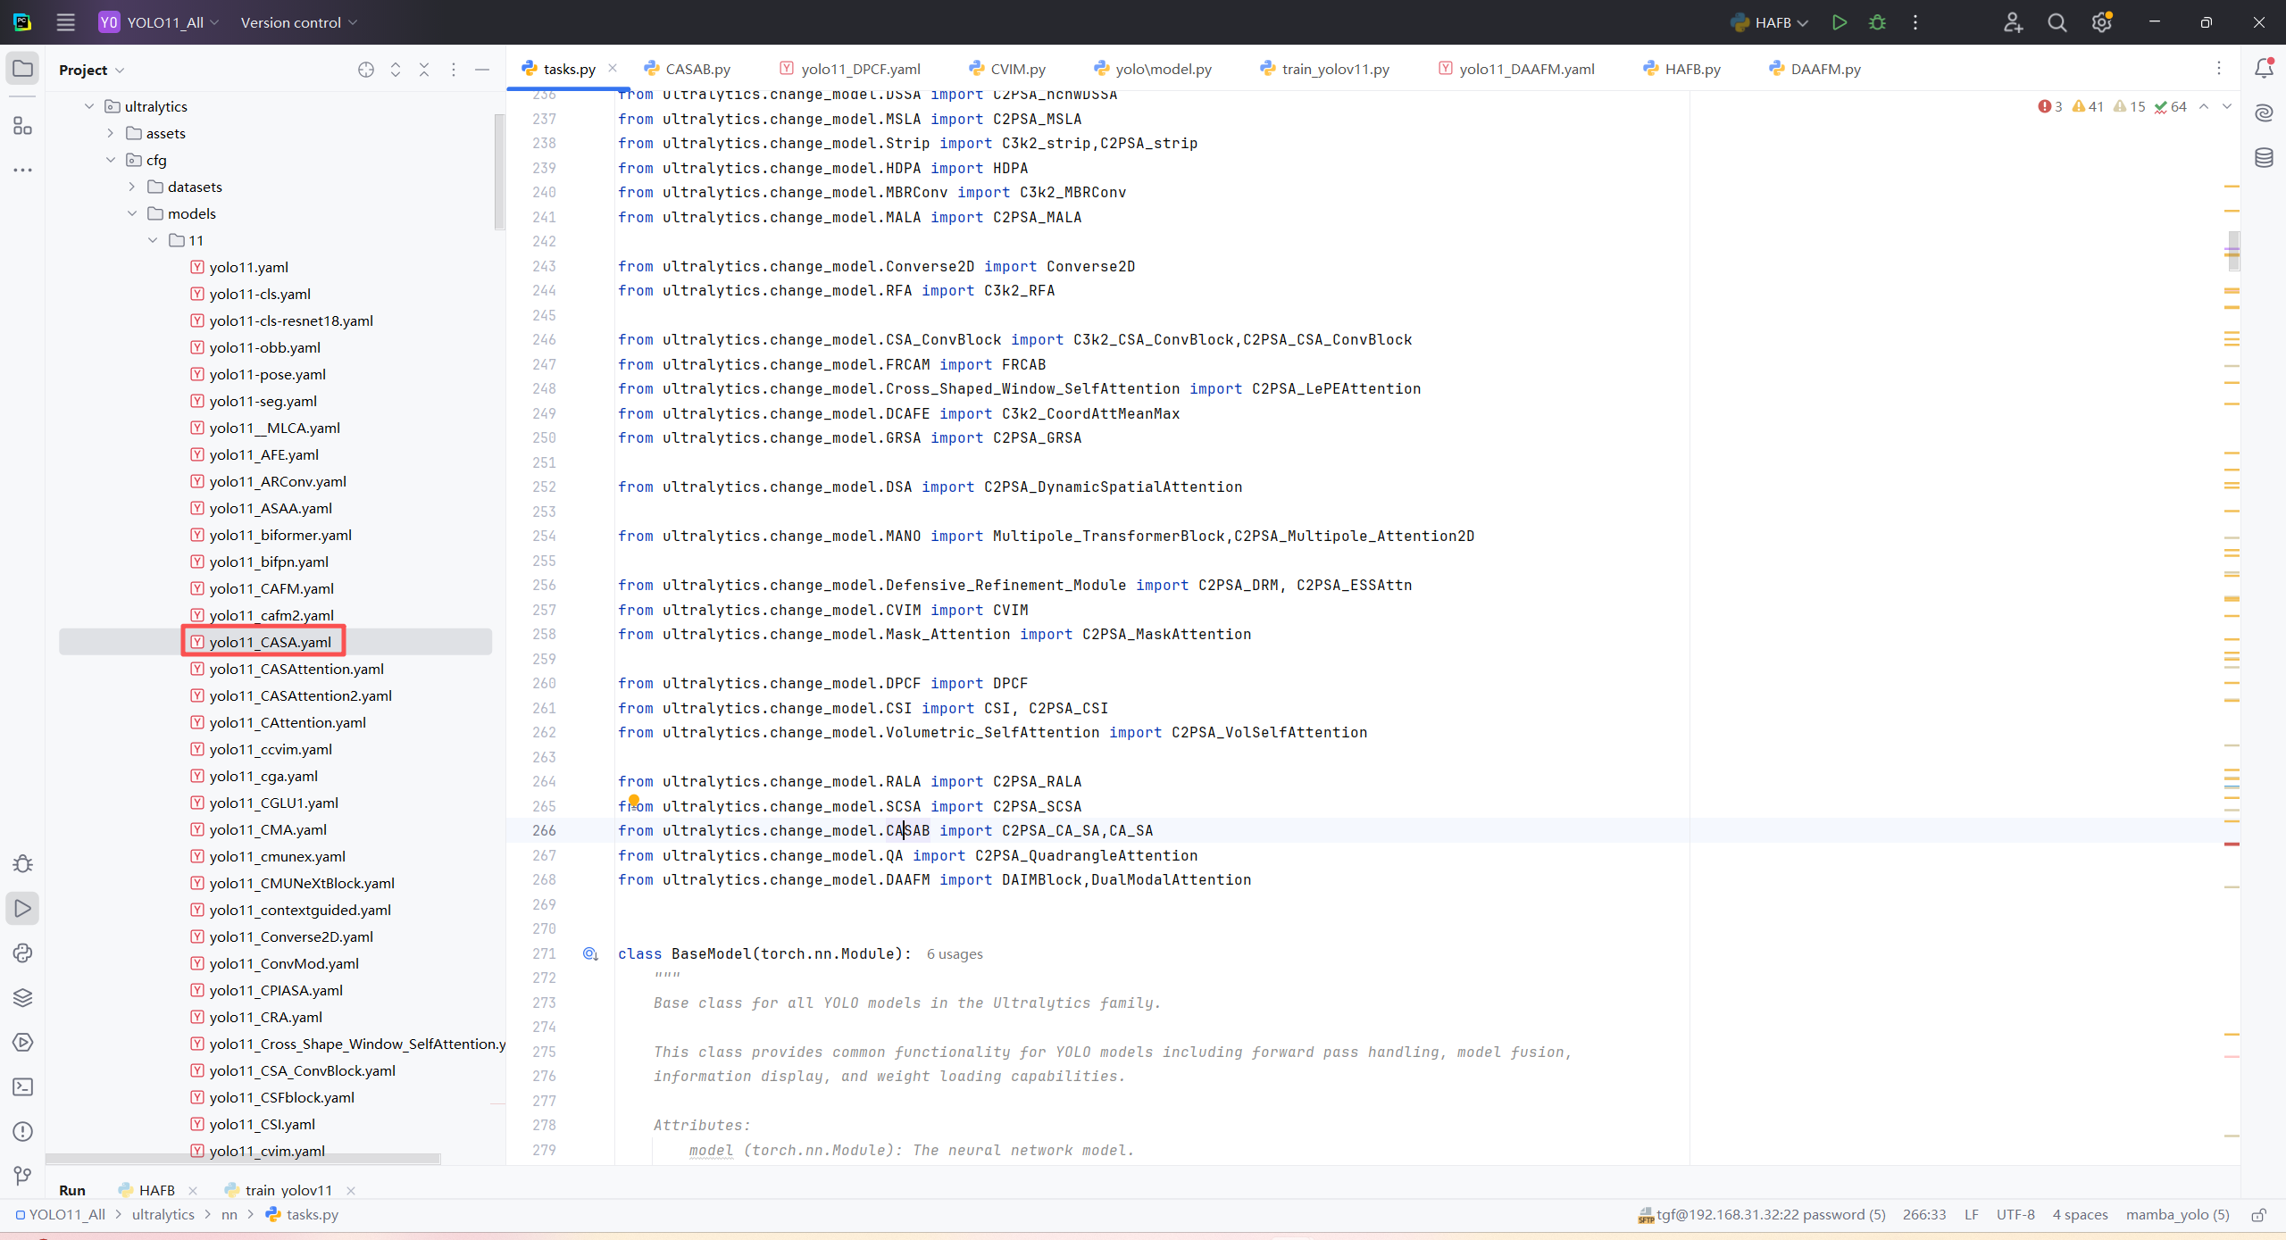Open the Notifications bell panel

pyautogui.click(x=2264, y=69)
